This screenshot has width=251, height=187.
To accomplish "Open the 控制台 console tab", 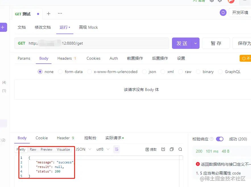I will tap(90, 138).
